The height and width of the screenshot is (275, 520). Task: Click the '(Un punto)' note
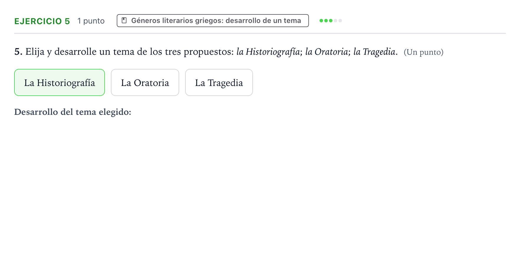[x=424, y=52]
